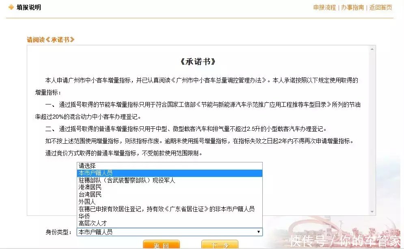The width and height of the screenshot is (404, 249).
Task: Click the 身份类型 label
Action: point(58,232)
